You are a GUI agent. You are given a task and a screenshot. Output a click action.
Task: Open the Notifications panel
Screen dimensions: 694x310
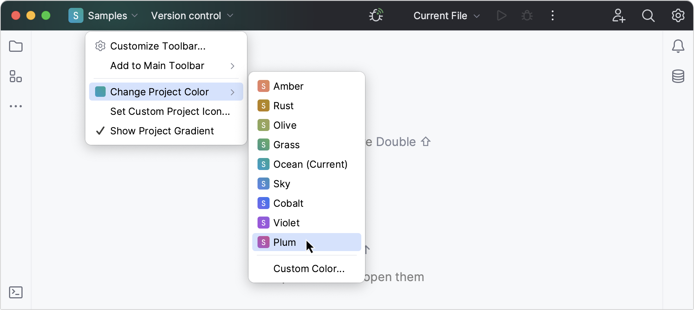tap(678, 46)
